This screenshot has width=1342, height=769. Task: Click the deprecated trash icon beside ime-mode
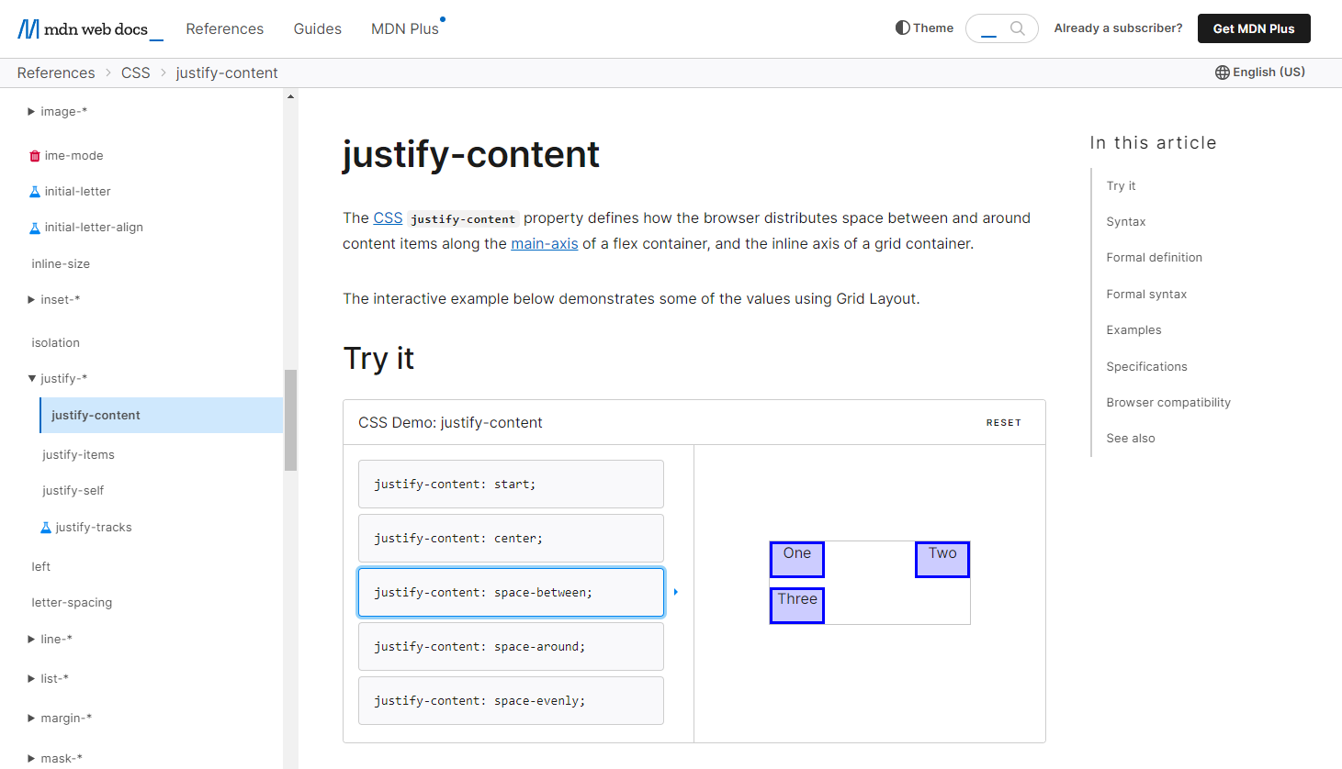click(x=34, y=155)
